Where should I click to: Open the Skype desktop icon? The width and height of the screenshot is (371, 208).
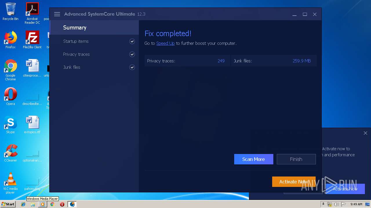[x=10, y=125]
